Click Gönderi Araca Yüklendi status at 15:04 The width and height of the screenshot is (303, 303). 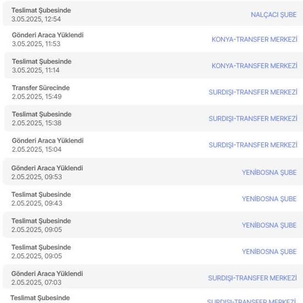(48, 141)
